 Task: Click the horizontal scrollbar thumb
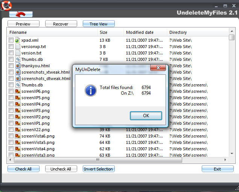pyautogui.click(x=98, y=160)
